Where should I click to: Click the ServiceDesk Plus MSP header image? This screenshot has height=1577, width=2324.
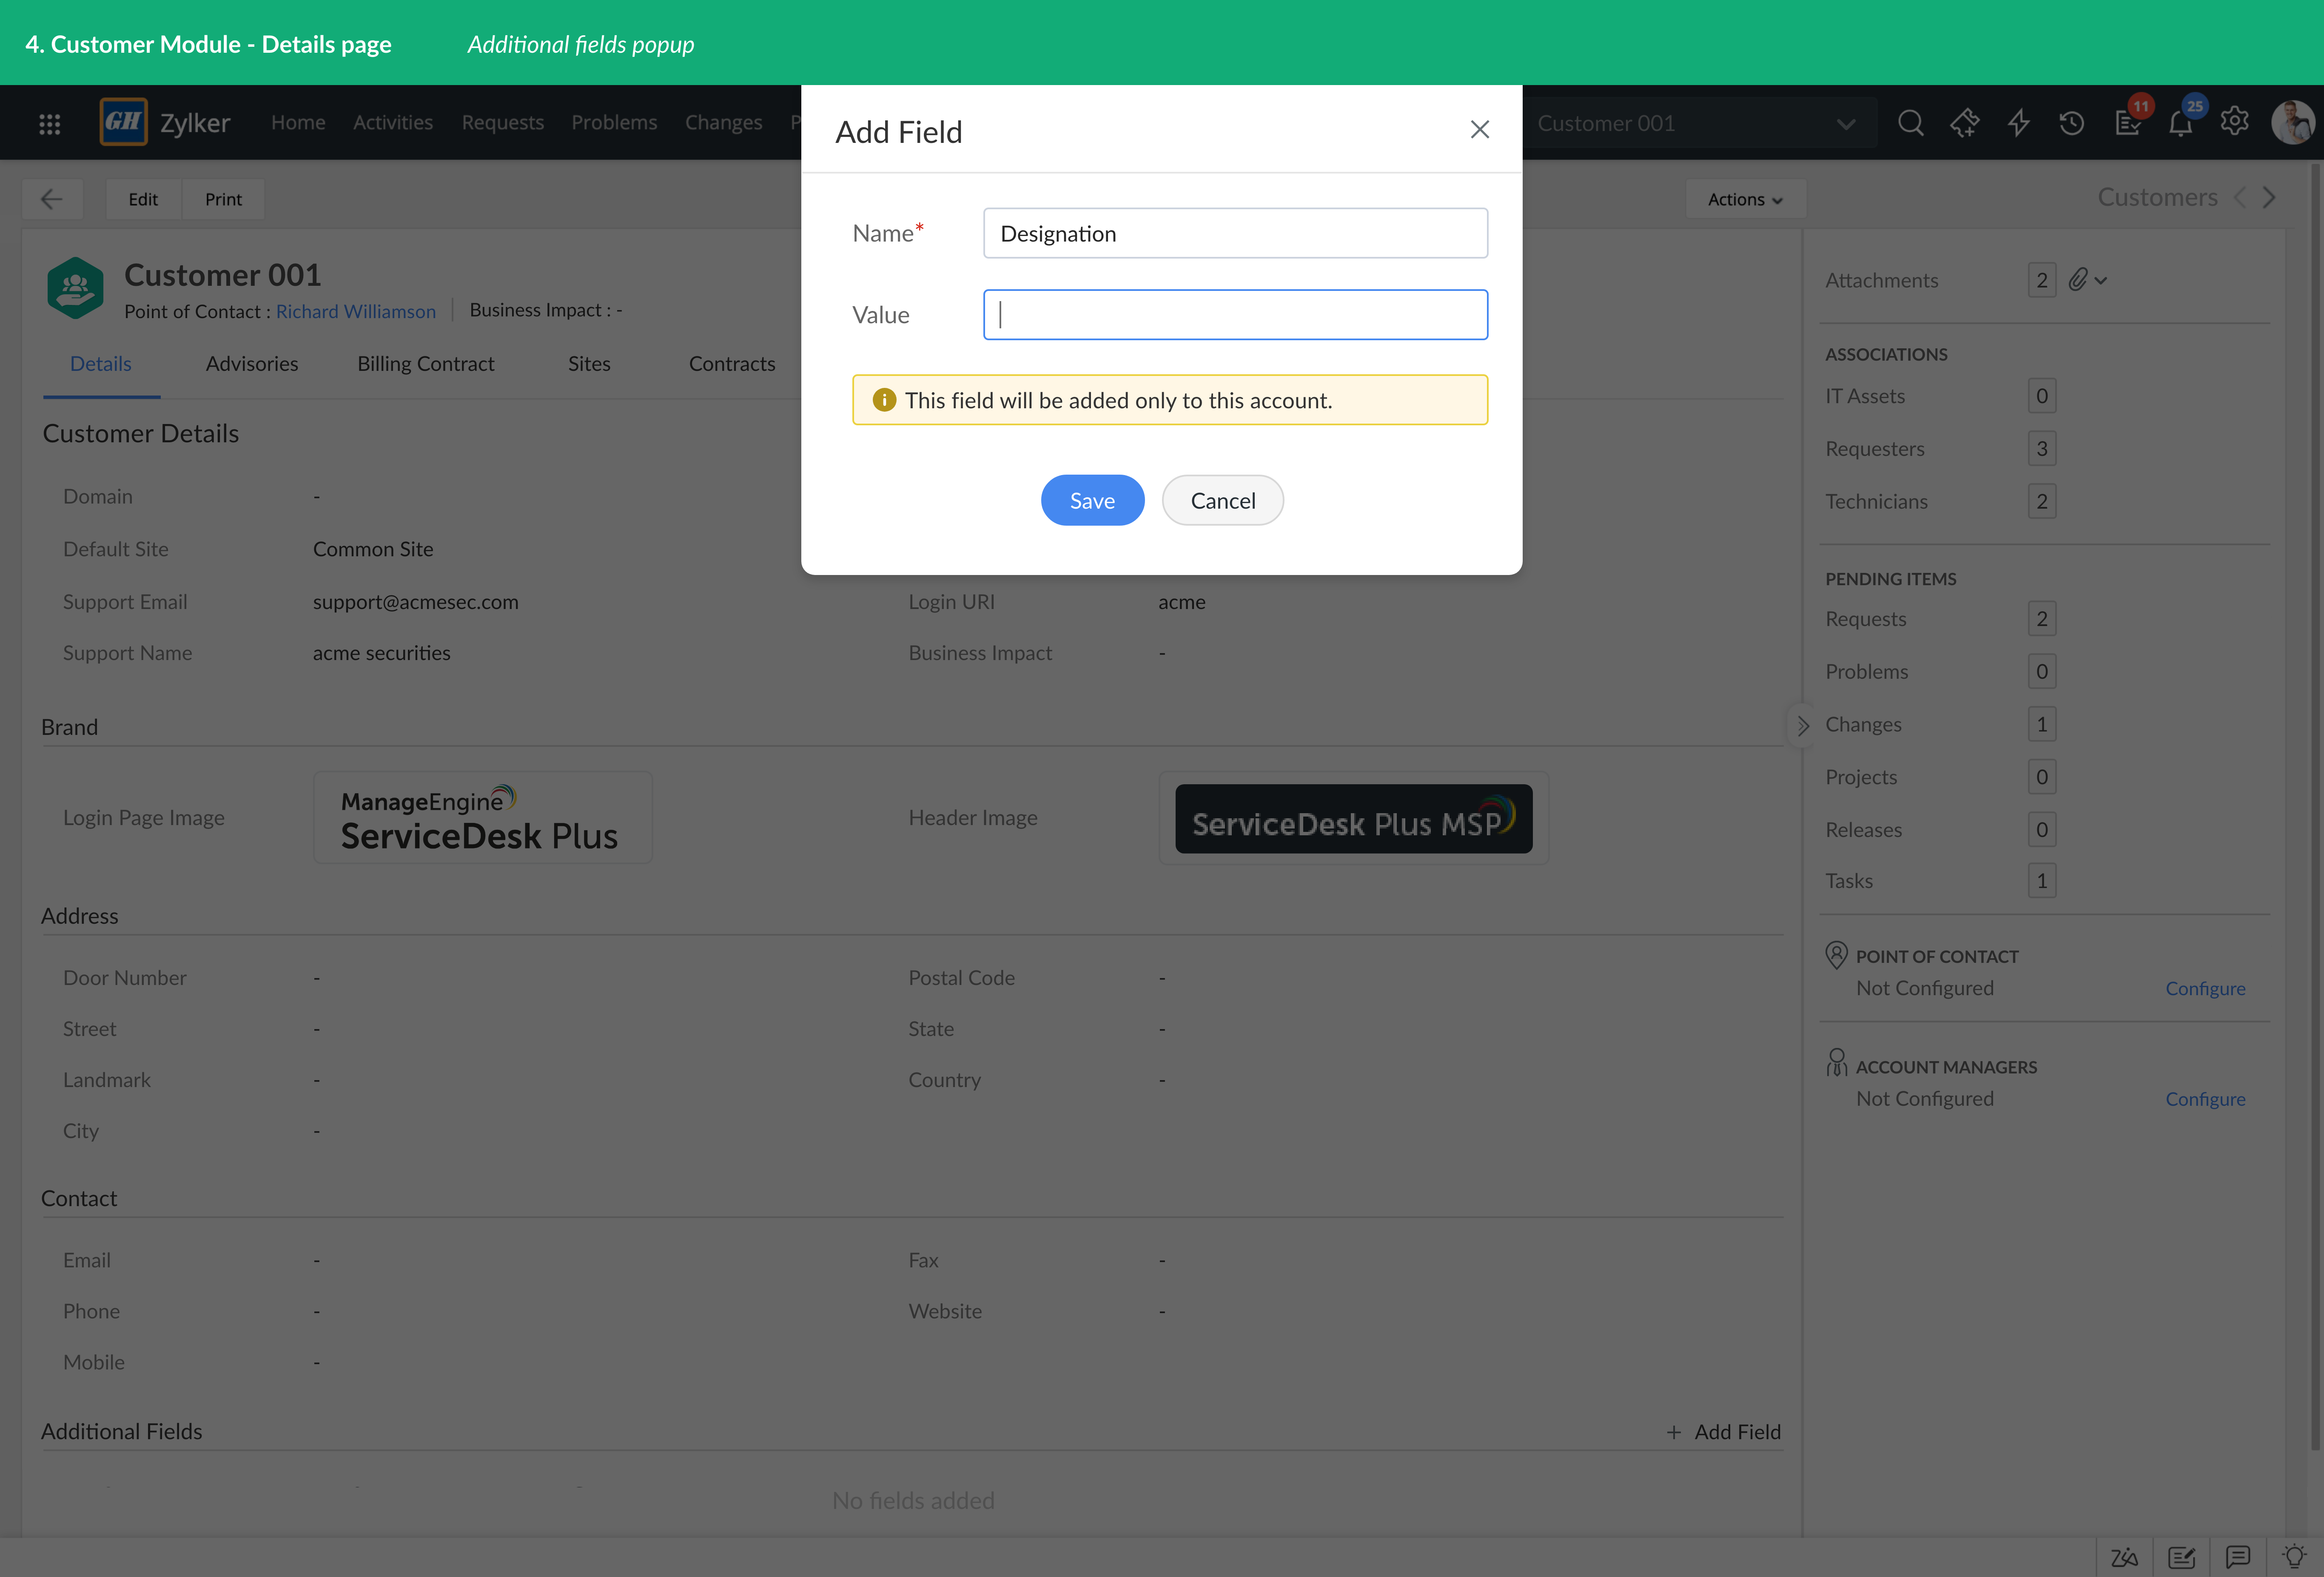click(1353, 818)
